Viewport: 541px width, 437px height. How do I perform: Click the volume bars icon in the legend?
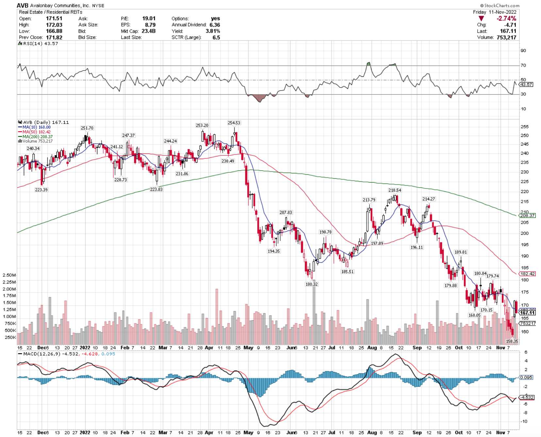[20, 141]
